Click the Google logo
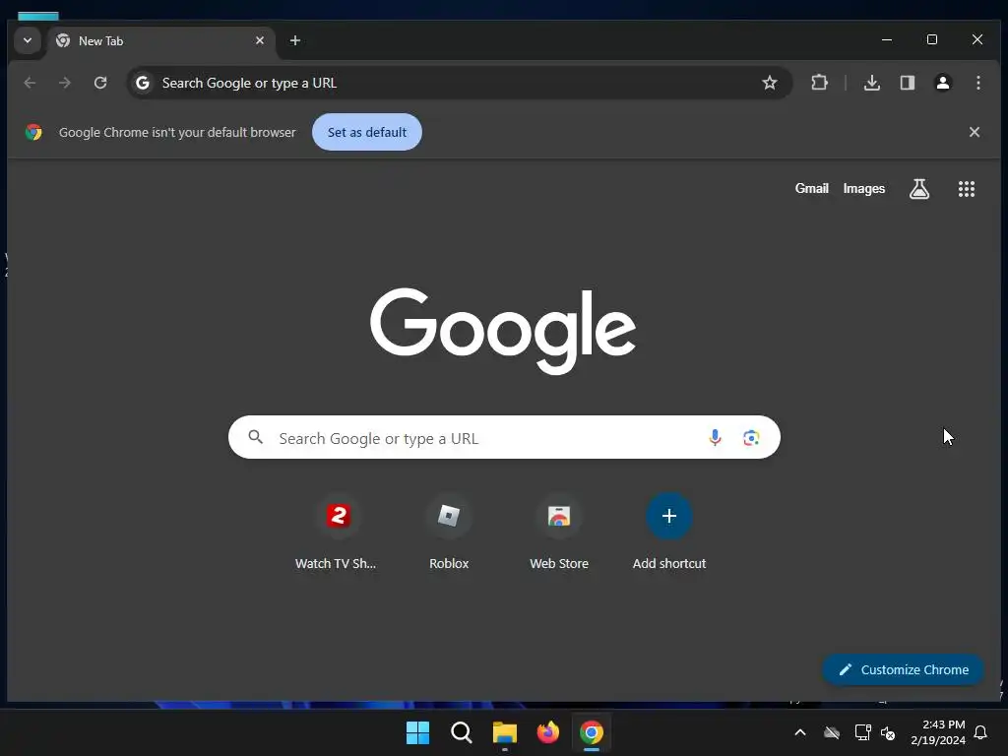 point(503,331)
